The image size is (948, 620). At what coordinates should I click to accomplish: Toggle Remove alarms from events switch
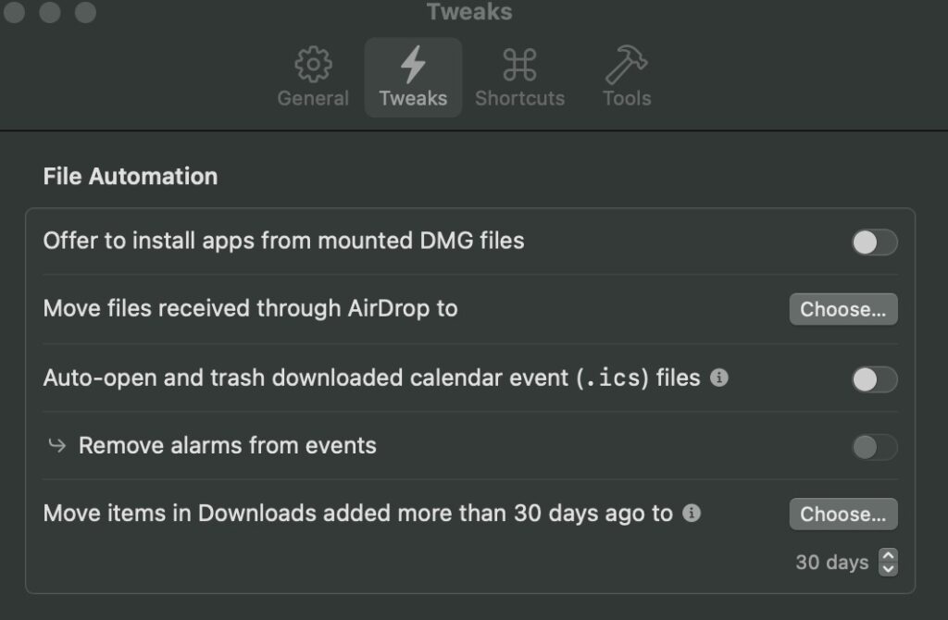click(x=874, y=447)
